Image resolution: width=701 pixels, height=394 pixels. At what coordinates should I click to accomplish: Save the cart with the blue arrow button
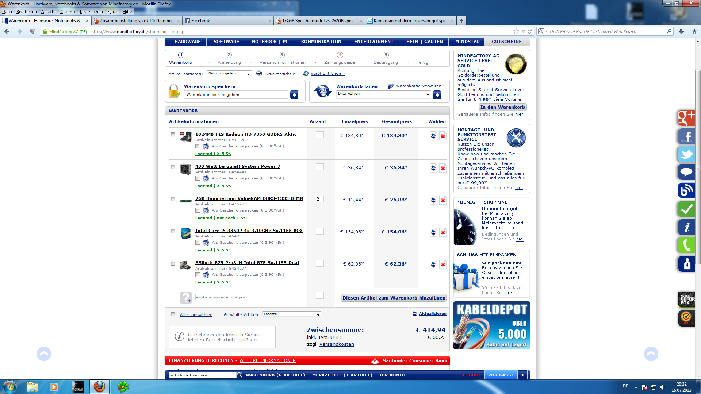pyautogui.click(x=294, y=95)
